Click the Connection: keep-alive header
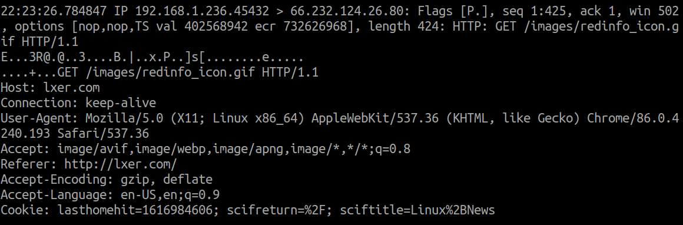 (x=78, y=103)
